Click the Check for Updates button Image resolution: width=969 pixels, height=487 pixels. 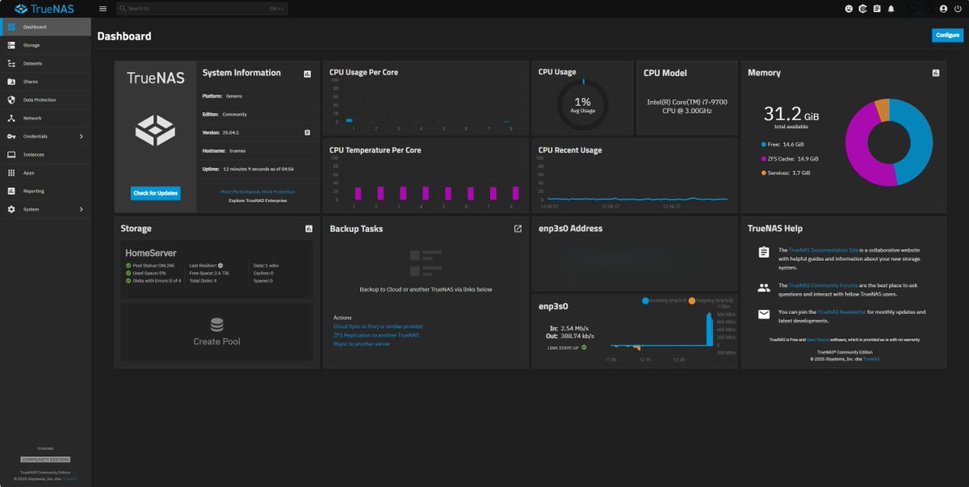click(x=156, y=193)
